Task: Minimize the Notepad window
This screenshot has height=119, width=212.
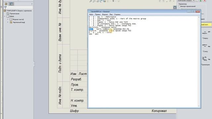Action: coord(189,12)
